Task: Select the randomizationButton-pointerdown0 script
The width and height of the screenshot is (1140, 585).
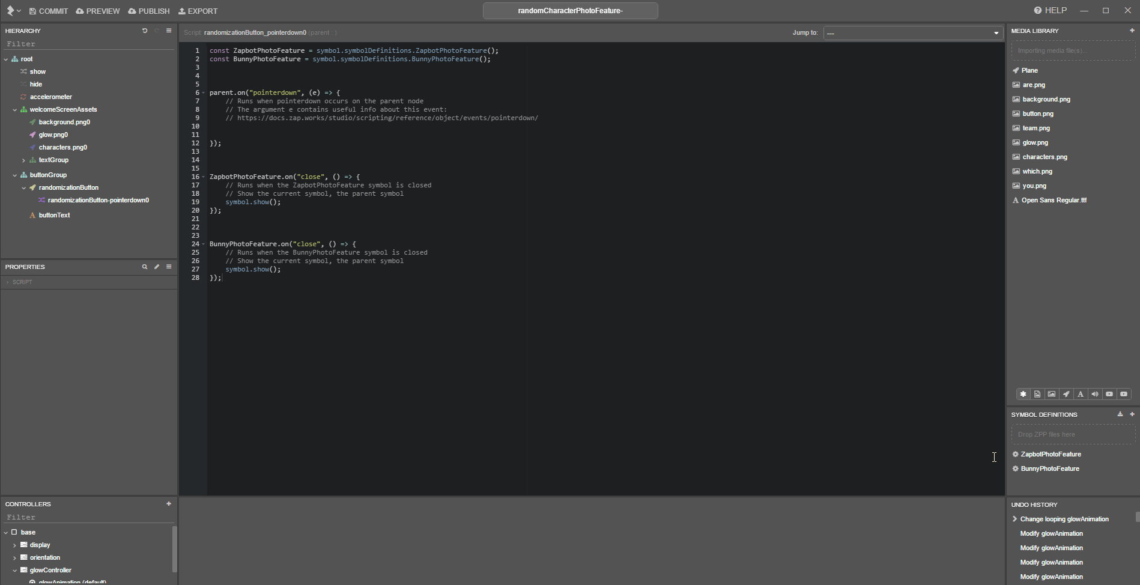Action: pos(98,200)
